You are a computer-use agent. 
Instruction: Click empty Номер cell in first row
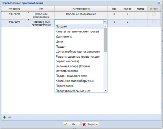141,16
